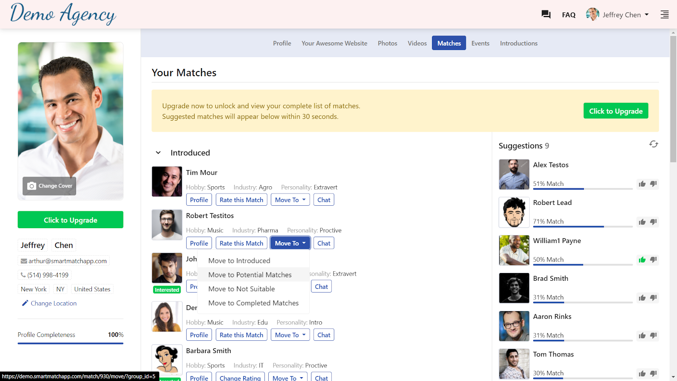
Task: Open the hamburger menu at top right
Action: tap(664, 14)
